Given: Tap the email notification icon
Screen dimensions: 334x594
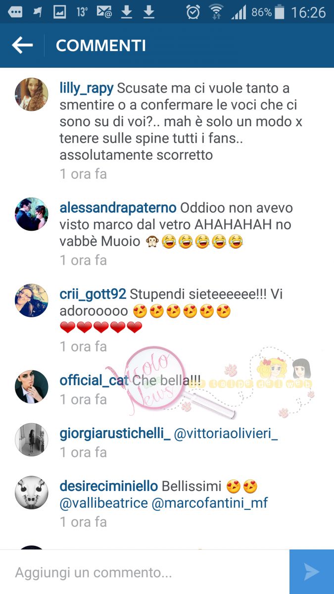Looking at the screenshot, I should 104,12.
